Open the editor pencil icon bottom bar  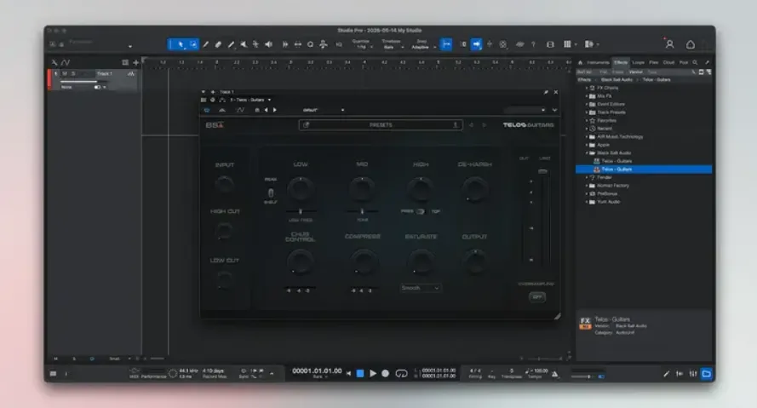tap(666, 374)
